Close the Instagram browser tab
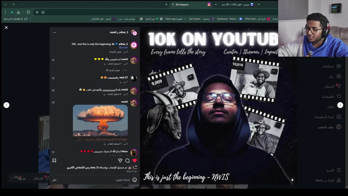The width and height of the screenshot is (348, 196). point(173,4)
